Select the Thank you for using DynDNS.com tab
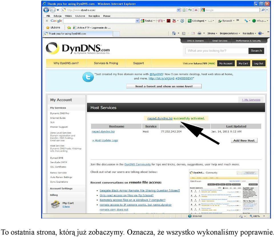Screen dimensions: 274x237 coord(78,34)
